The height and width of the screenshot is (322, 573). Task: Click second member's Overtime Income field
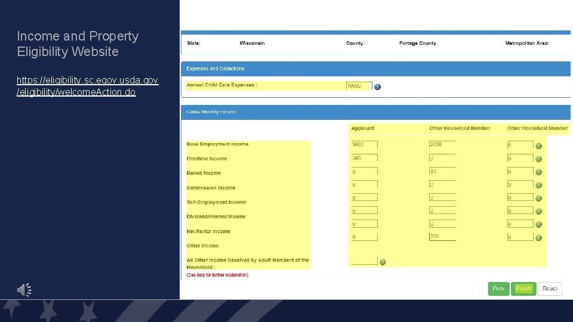(442, 158)
